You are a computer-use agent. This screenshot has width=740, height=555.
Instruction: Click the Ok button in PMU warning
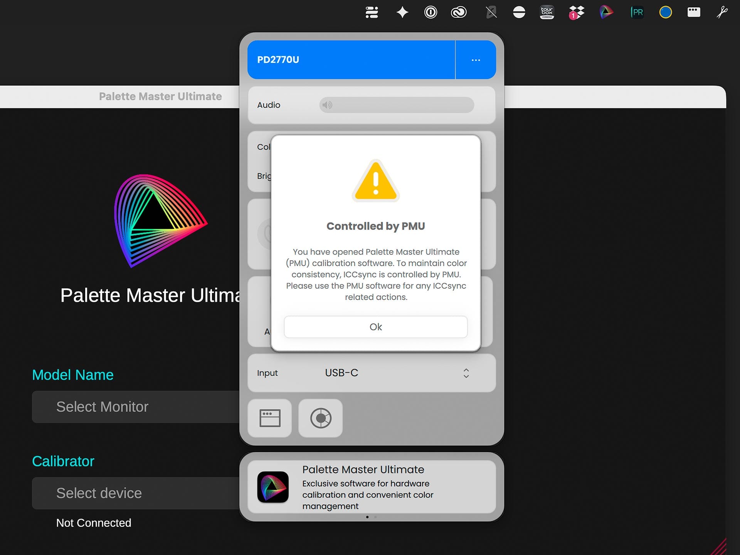point(375,327)
